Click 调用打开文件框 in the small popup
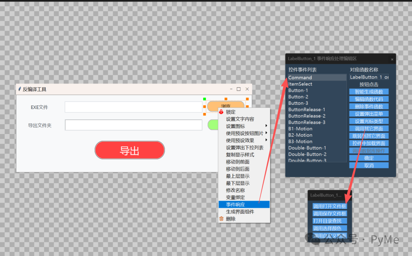Viewport: 412px width, 256px height. 330,206
